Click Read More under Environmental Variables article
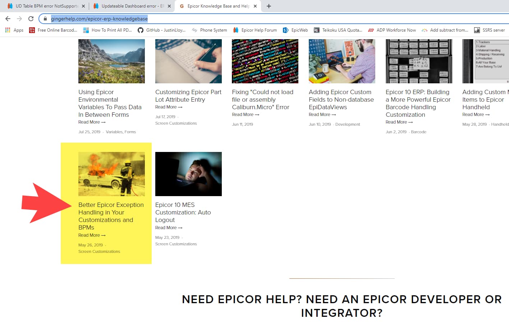509x324 pixels. [x=92, y=122]
